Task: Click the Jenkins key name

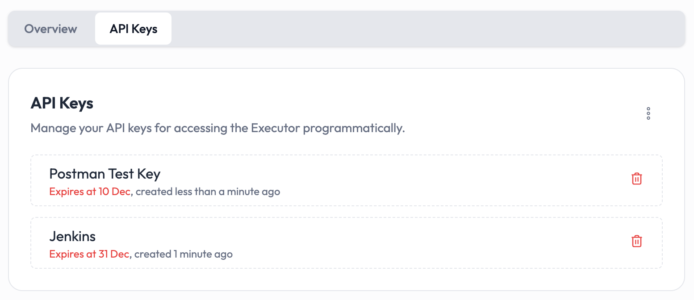Action: coord(72,236)
